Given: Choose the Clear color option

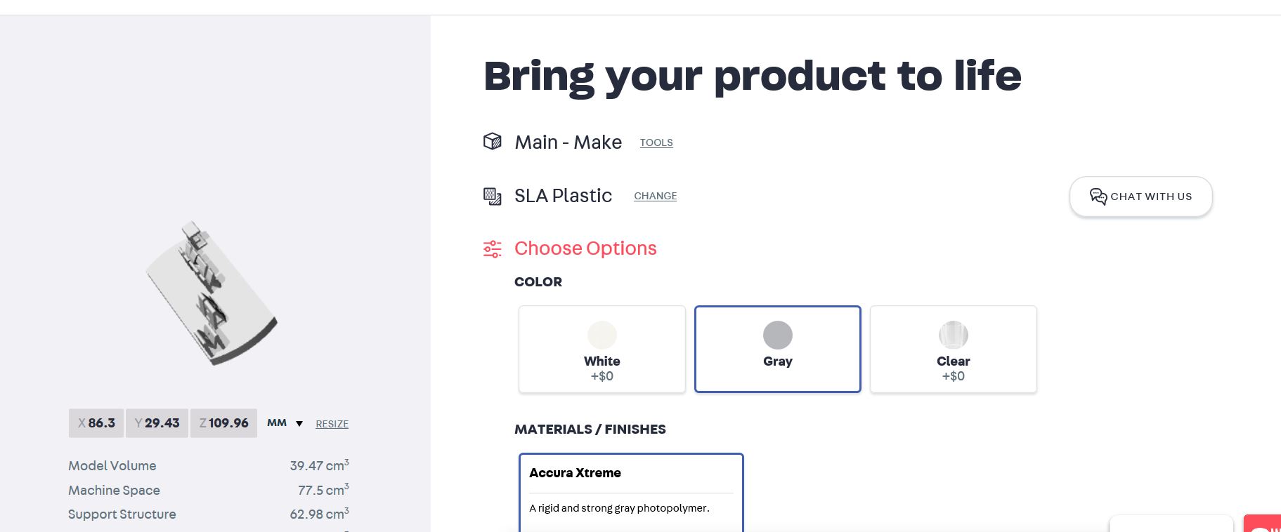Looking at the screenshot, I should pos(954,350).
